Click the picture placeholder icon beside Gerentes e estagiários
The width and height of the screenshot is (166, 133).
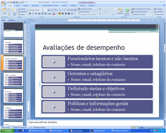click(x=54, y=77)
